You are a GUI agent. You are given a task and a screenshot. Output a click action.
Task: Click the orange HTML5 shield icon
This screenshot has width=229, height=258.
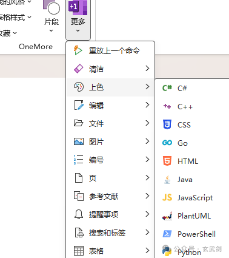click(167, 161)
